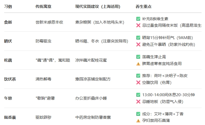The width and height of the screenshot is (205, 125).
Task: Click green check beside 成分：艾叶+薄荷+丁香
Action: (138, 114)
